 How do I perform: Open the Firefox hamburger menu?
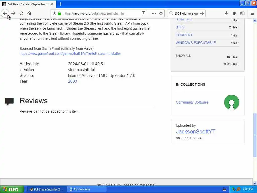tap(252, 13)
